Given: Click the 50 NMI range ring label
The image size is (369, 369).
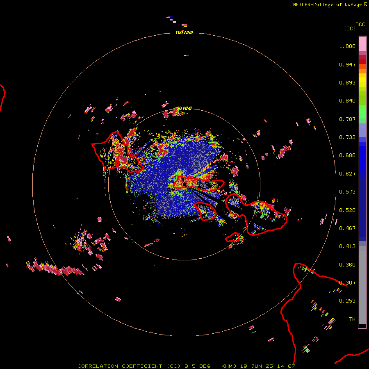Looking at the screenshot, I should coord(184,108).
